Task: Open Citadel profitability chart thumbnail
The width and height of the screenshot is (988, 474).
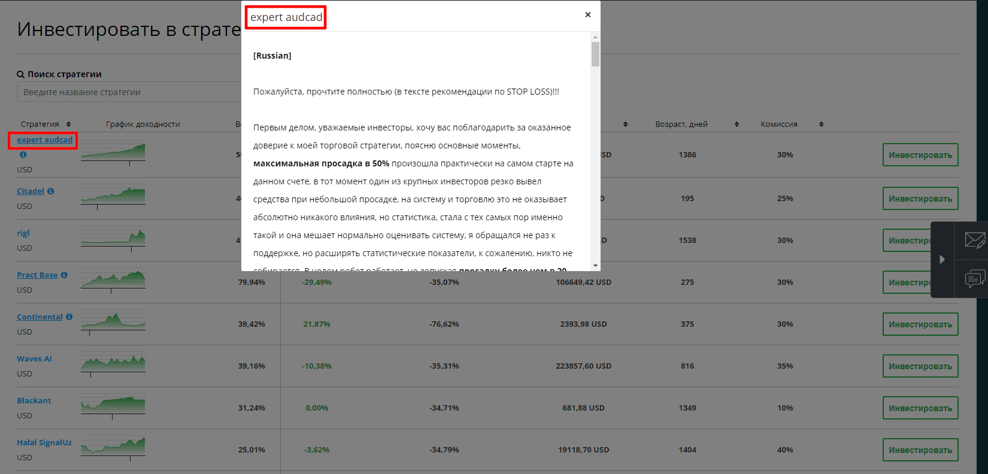Action: 113,197
